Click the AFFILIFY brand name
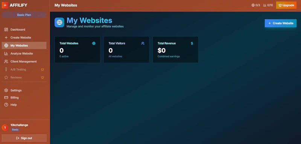This screenshot has width=301, height=144. pyautogui.click(x=18, y=5)
